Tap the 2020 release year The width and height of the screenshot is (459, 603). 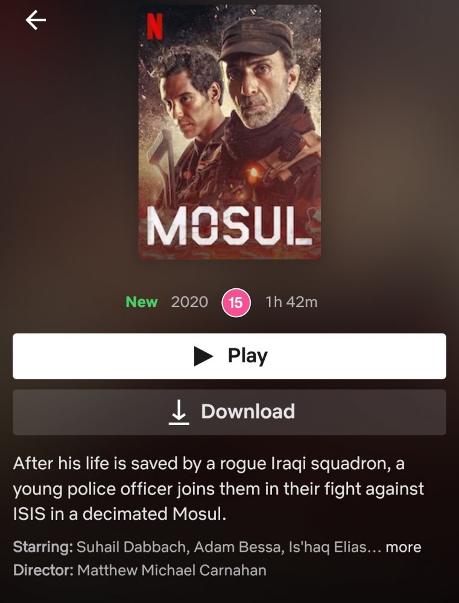pos(189,302)
